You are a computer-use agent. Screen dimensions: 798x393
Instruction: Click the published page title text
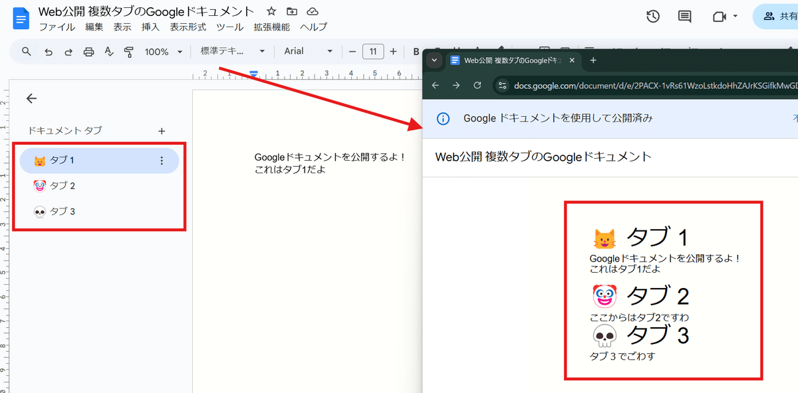tap(543, 157)
